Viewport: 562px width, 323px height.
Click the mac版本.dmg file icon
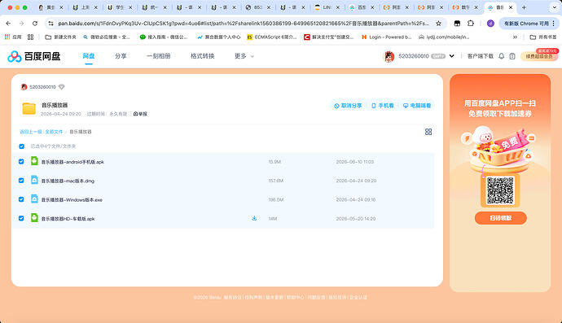(34, 180)
